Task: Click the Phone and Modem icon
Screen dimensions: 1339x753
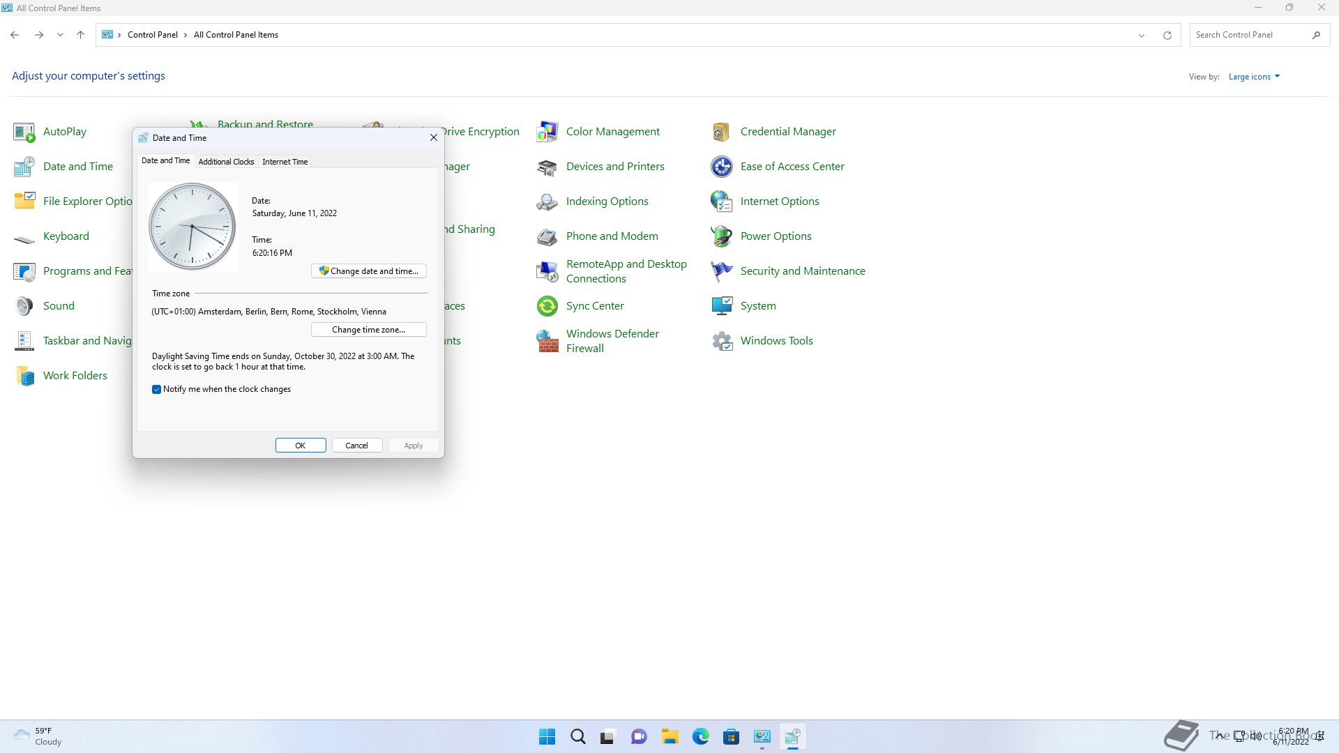Action: pyautogui.click(x=547, y=236)
